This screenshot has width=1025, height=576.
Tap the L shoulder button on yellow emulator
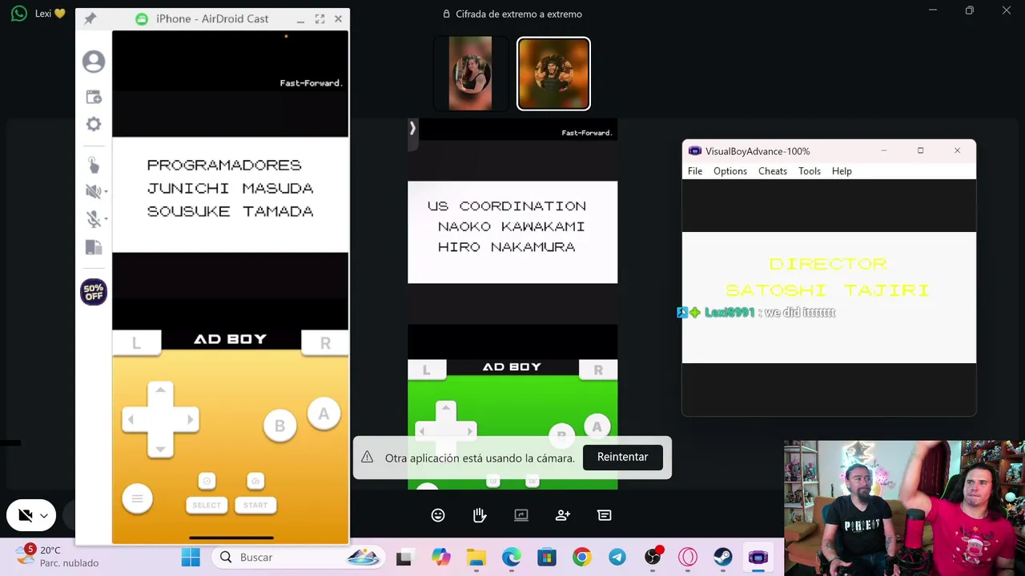(136, 343)
